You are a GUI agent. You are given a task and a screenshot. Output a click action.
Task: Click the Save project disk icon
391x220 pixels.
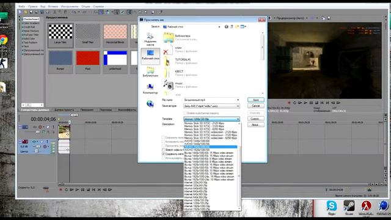31,12
